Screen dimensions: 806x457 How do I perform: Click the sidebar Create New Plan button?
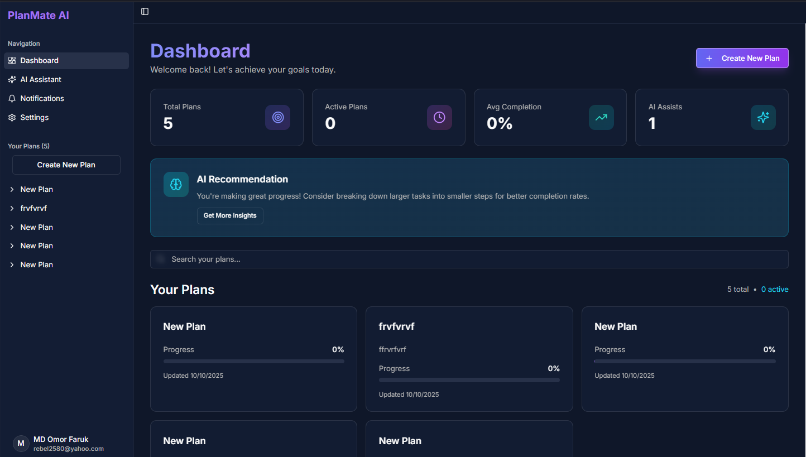pos(66,165)
